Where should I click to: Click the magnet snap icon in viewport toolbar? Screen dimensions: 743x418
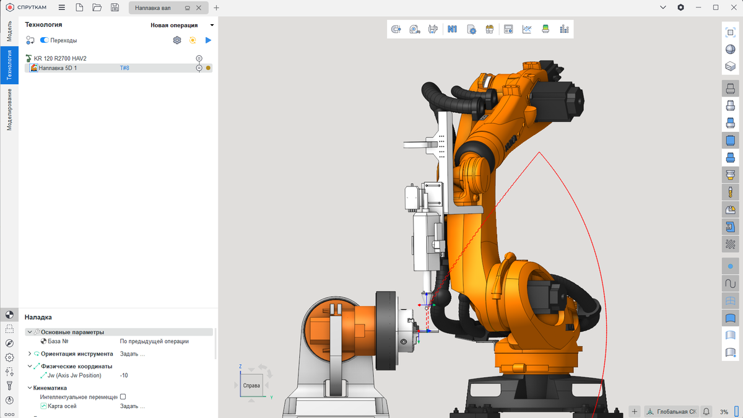[396, 29]
